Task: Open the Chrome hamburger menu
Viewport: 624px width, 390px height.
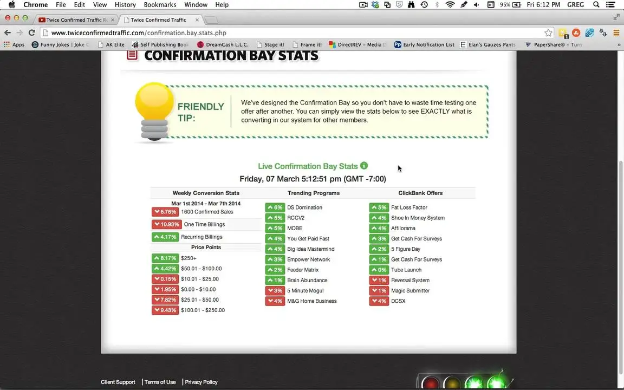Action: pos(616,32)
